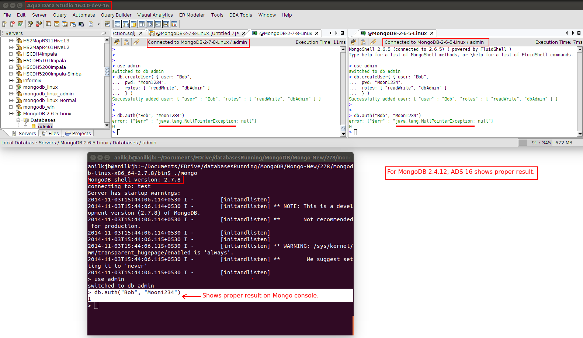This screenshot has height=338, width=583.
Task: Click clipboard icon in MongoDB-2-6-5 shell toolbar
Action: (x=363, y=42)
